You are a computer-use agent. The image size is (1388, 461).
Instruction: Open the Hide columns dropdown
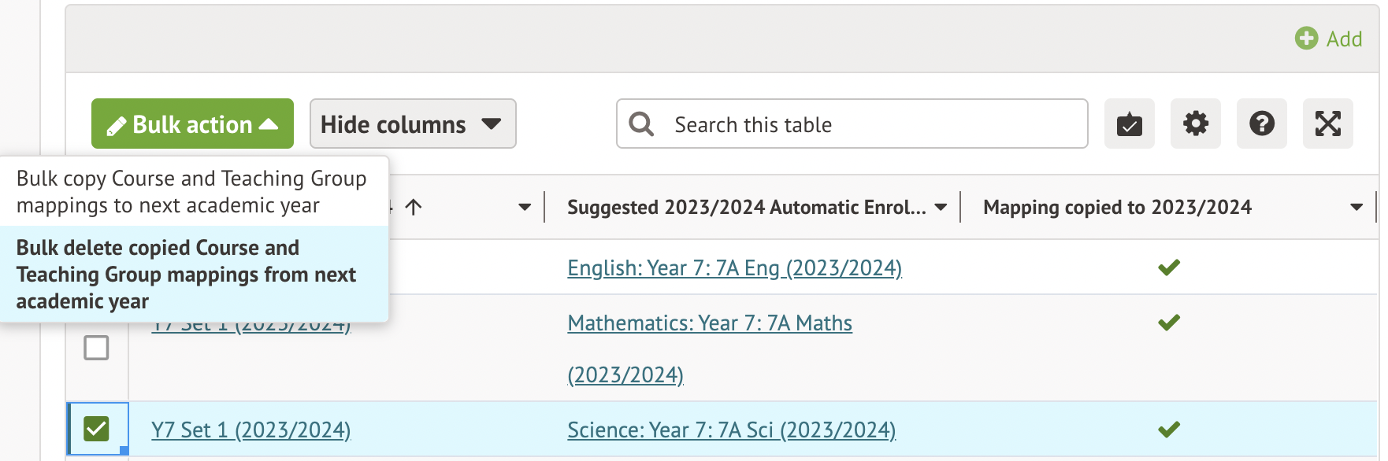click(412, 124)
